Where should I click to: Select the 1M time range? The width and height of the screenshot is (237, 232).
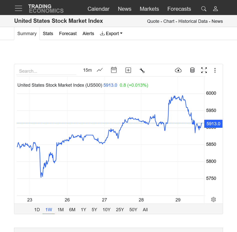60,210
